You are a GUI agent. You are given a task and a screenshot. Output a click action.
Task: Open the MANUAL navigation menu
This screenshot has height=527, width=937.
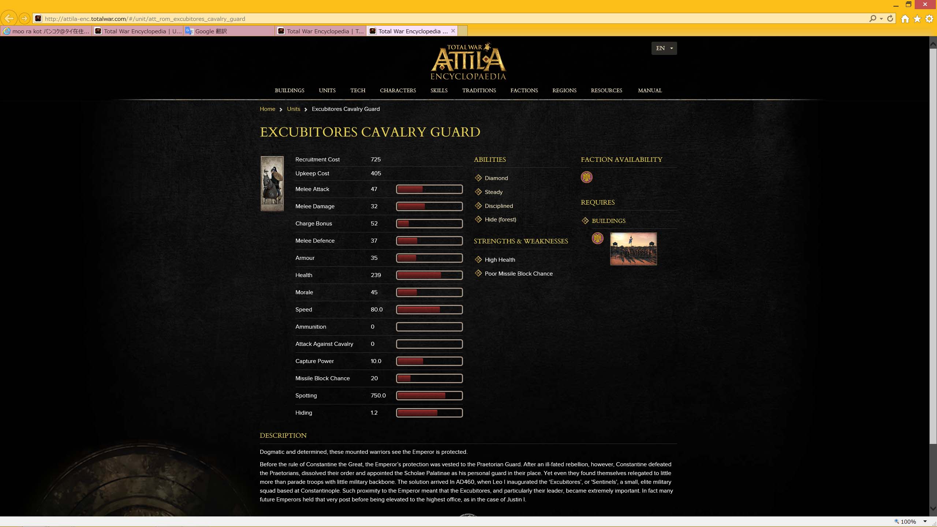pos(650,90)
